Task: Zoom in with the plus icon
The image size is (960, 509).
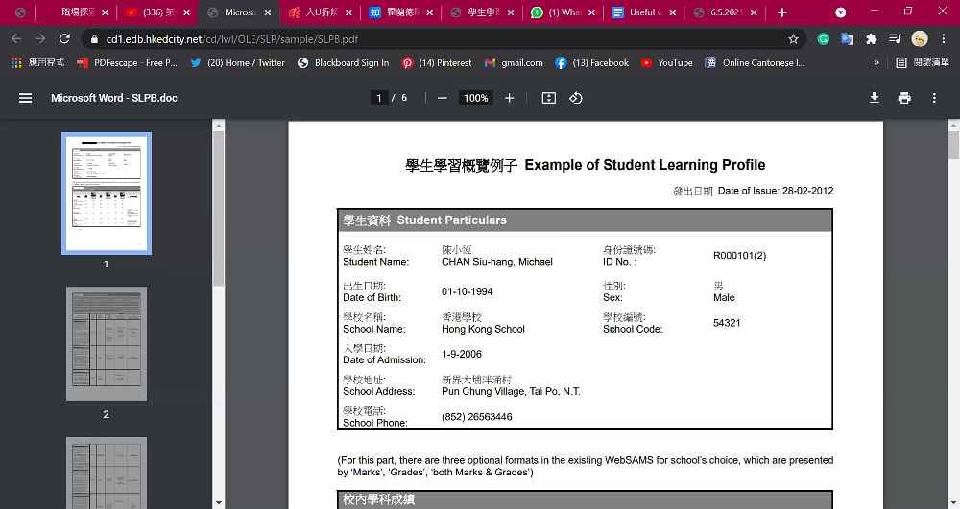Action: click(x=509, y=98)
